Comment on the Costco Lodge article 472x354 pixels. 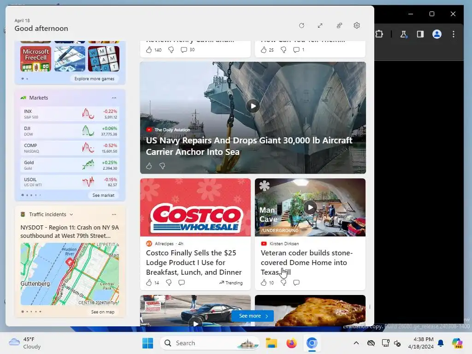[x=182, y=283]
